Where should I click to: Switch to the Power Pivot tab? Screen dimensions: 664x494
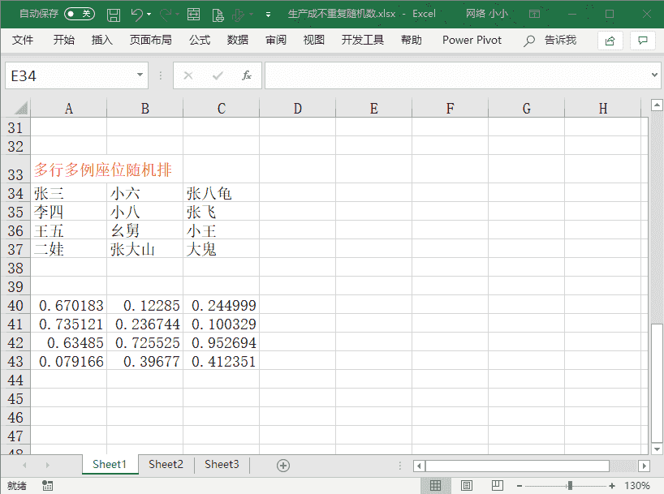(472, 41)
